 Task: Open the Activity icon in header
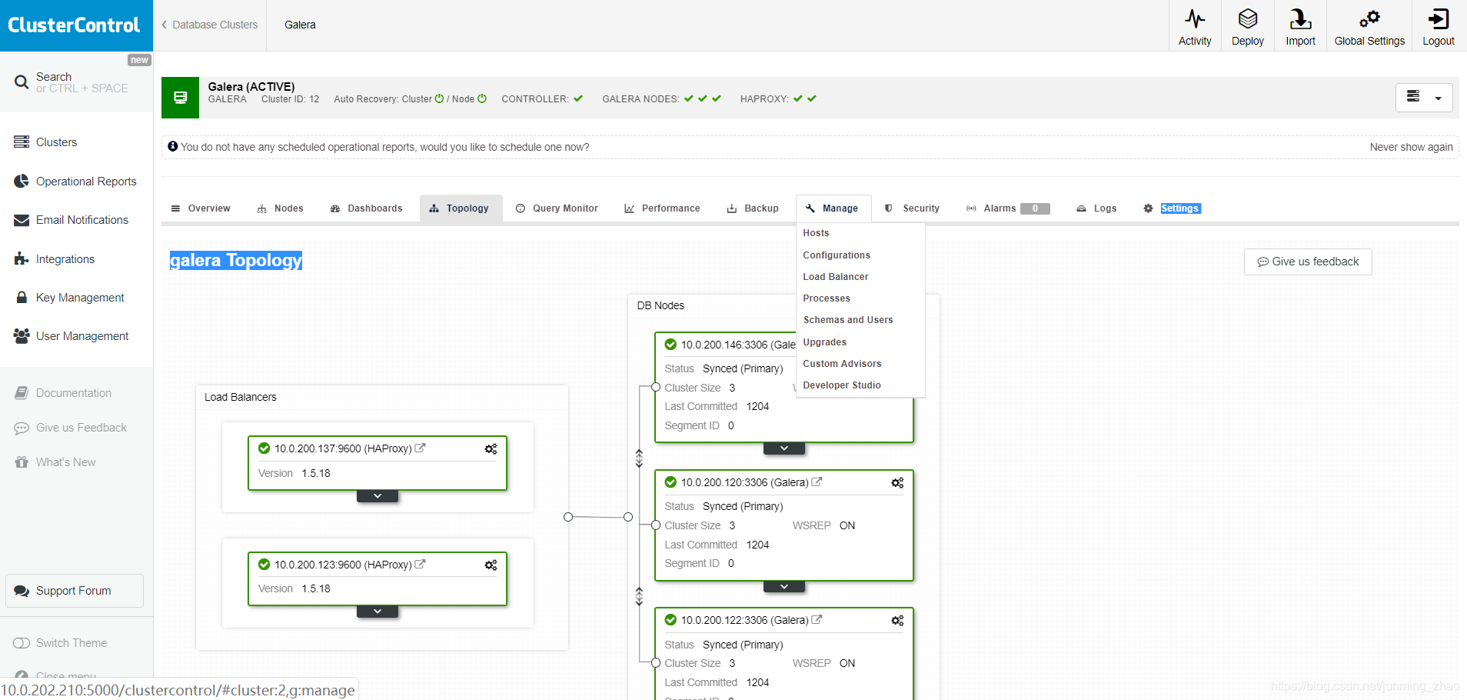coord(1195,18)
